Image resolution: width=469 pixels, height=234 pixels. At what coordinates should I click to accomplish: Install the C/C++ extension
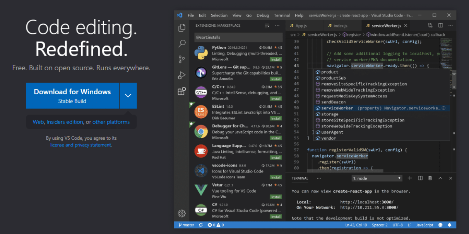[x=276, y=98]
